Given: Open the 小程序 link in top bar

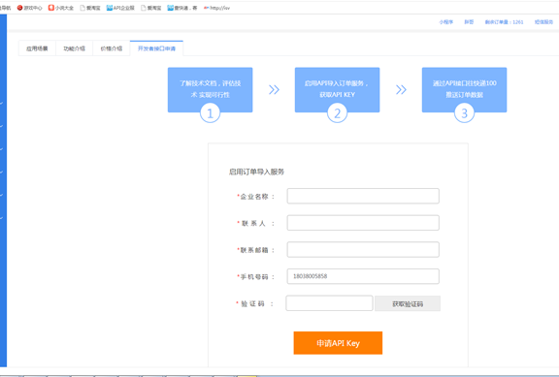Looking at the screenshot, I should click(446, 22).
